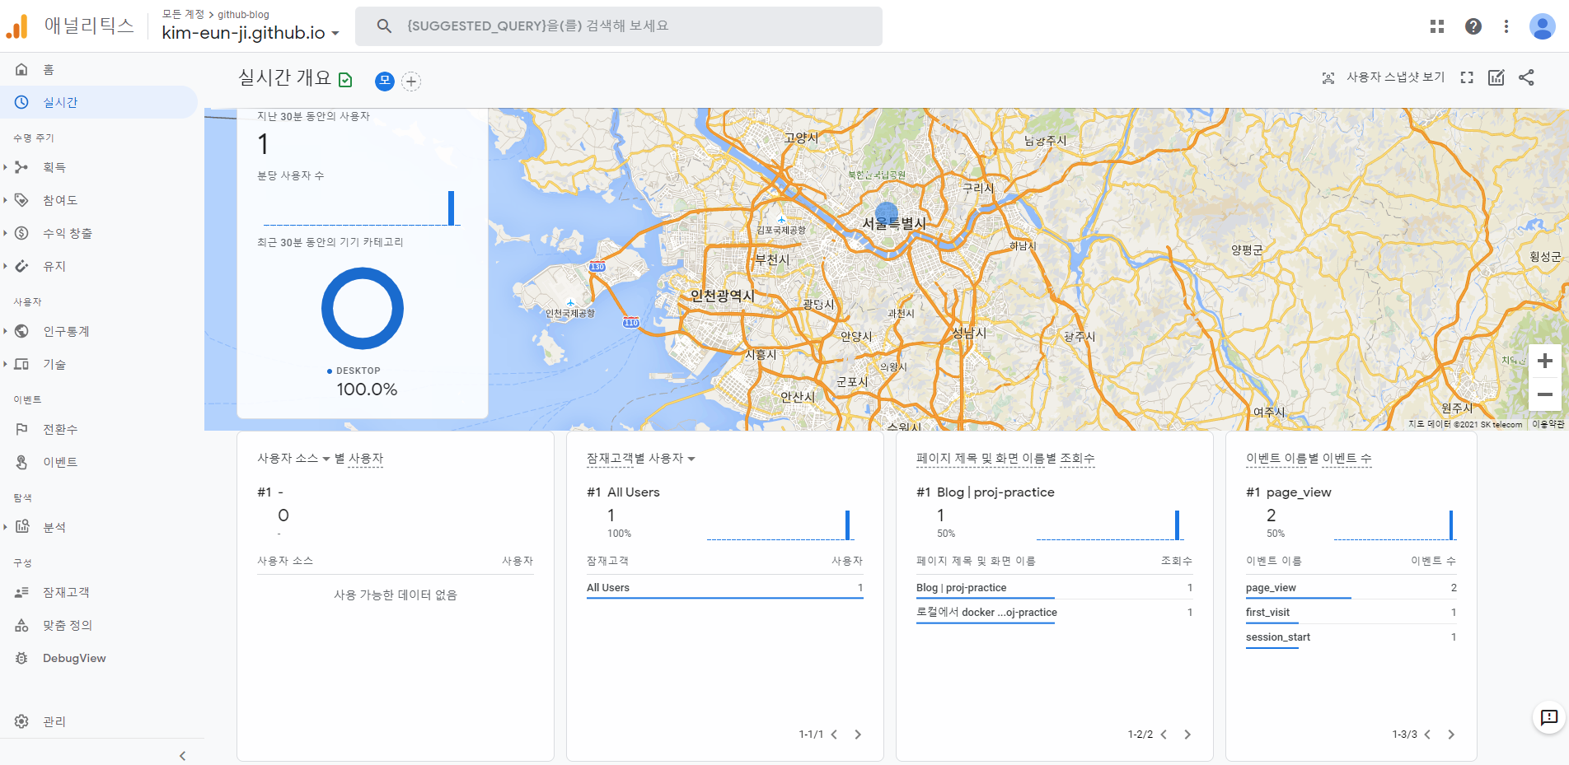The height and width of the screenshot is (765, 1569).
Task: Click the page_view event row
Action: (x=1351, y=587)
